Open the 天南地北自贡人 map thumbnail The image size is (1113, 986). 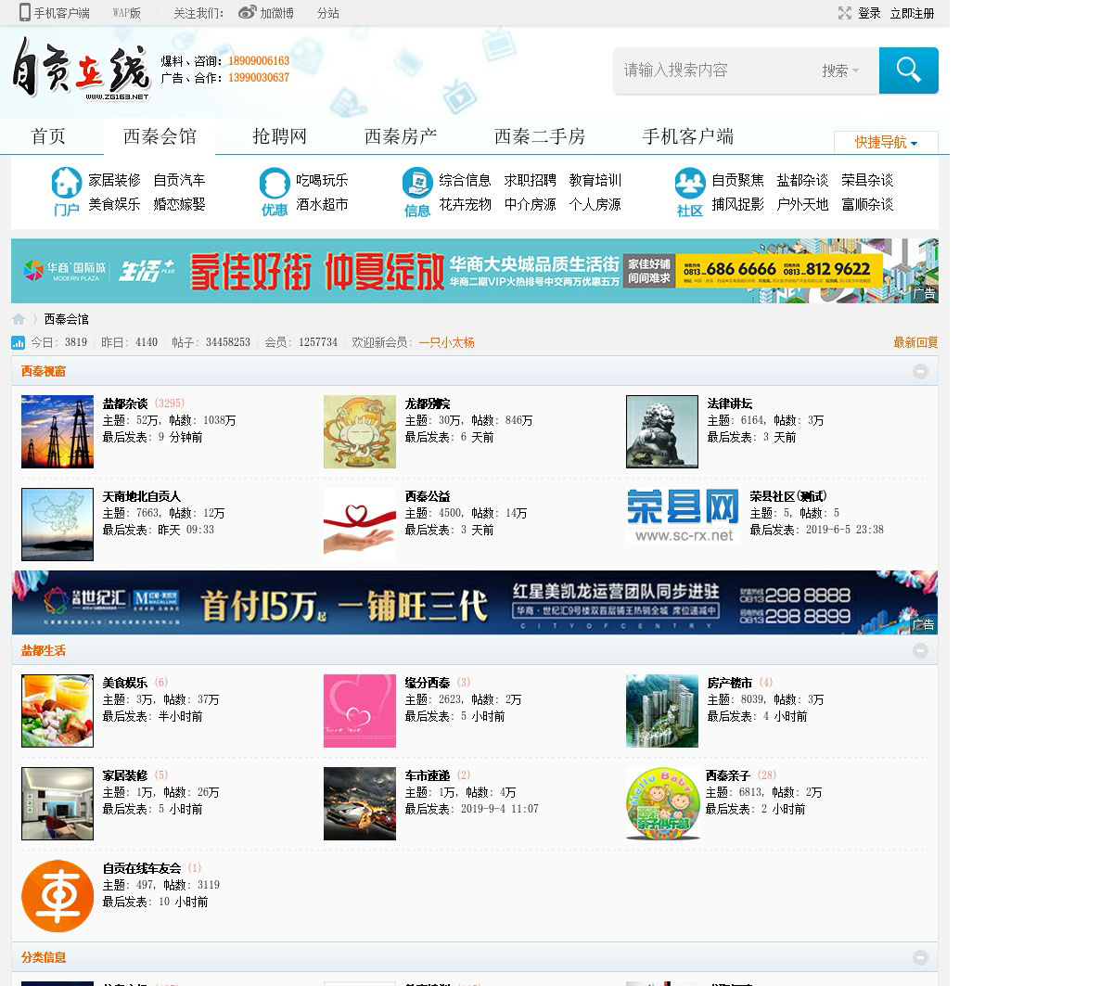coord(58,525)
